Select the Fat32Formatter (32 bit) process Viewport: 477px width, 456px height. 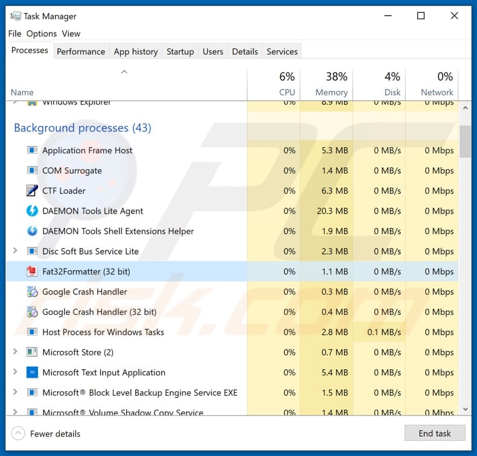[x=232, y=271]
